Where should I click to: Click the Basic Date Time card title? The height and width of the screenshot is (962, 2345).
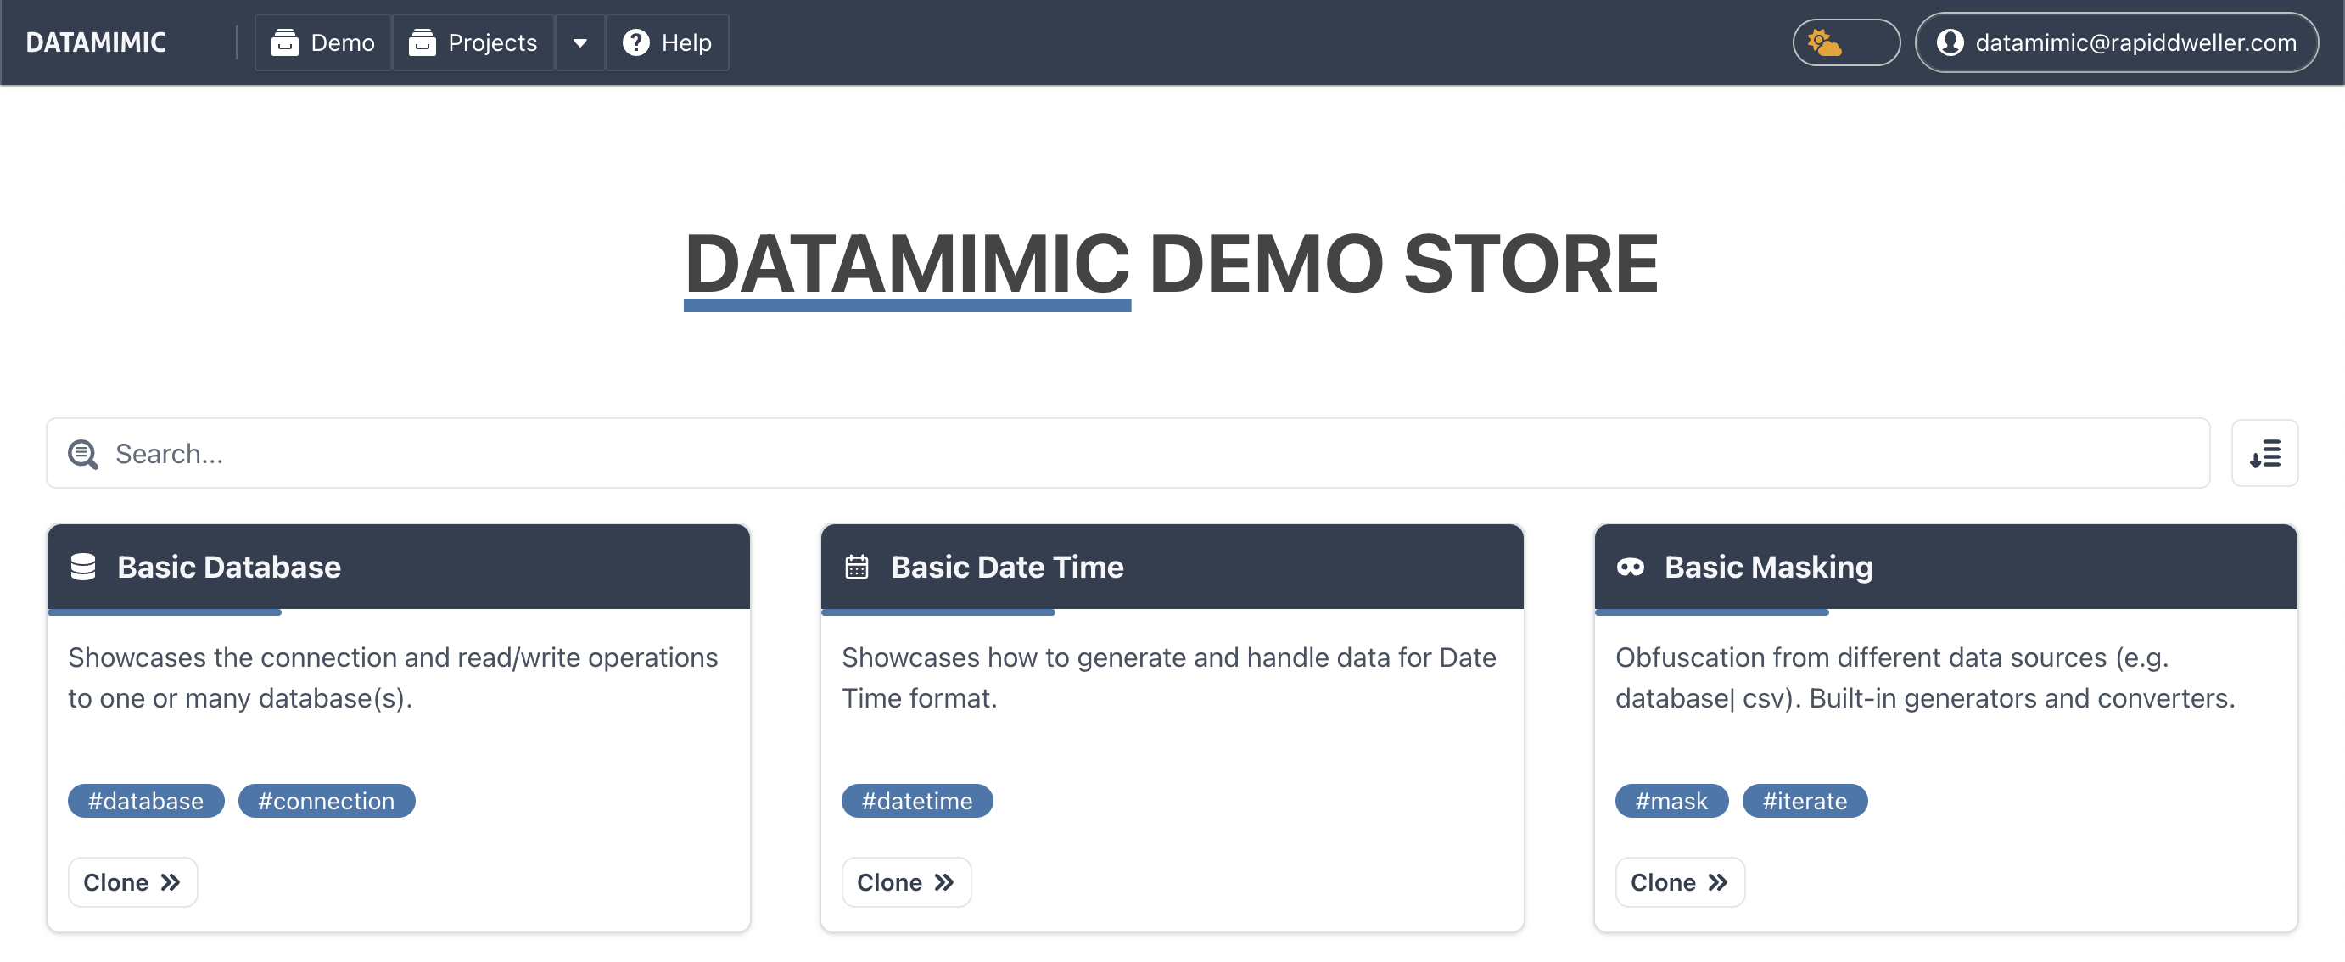click(1007, 566)
